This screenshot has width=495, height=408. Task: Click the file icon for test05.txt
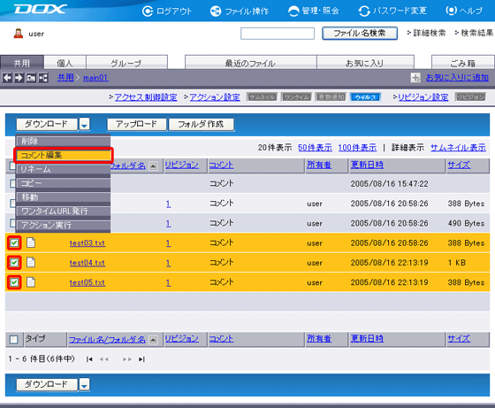point(31,282)
